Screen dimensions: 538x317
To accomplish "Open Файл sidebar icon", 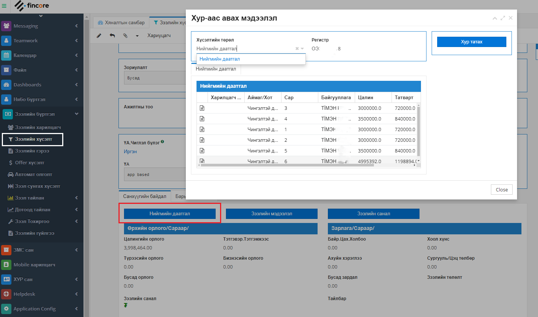I will tap(6, 70).
